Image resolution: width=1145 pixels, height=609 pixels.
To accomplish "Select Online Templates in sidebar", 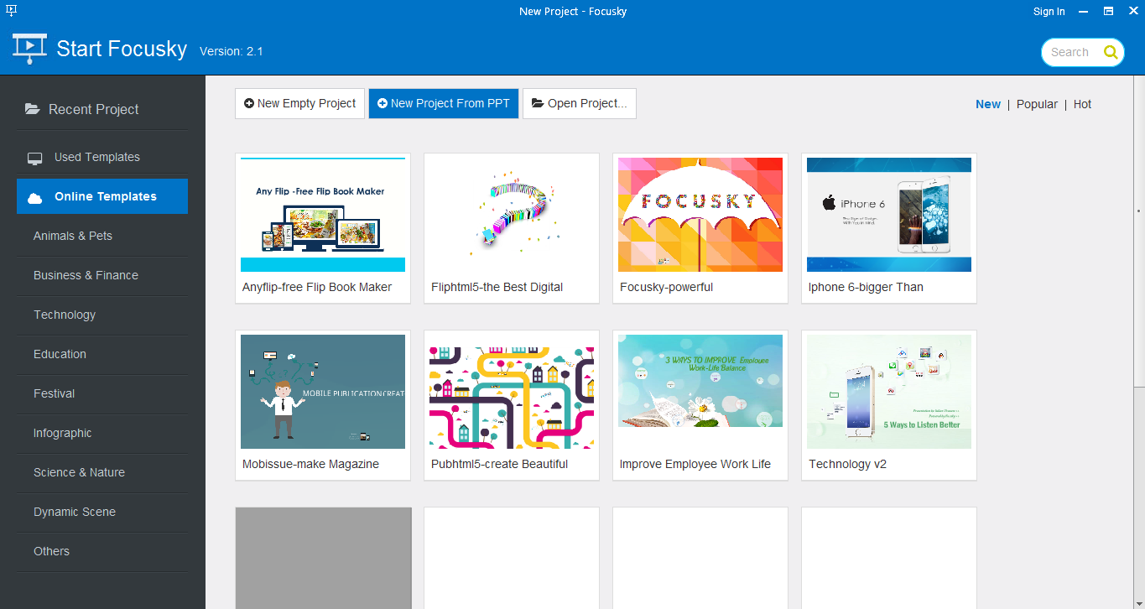I will point(102,196).
